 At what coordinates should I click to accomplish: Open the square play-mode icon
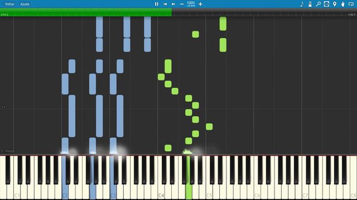pos(326,4)
